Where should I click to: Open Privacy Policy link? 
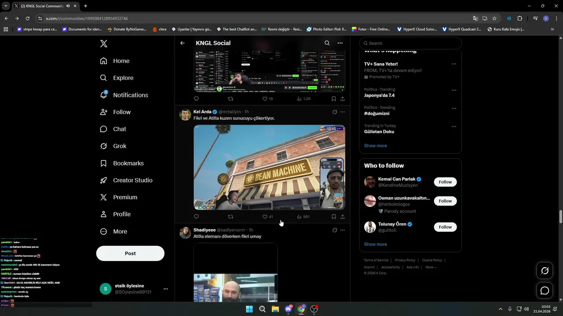[405, 260]
